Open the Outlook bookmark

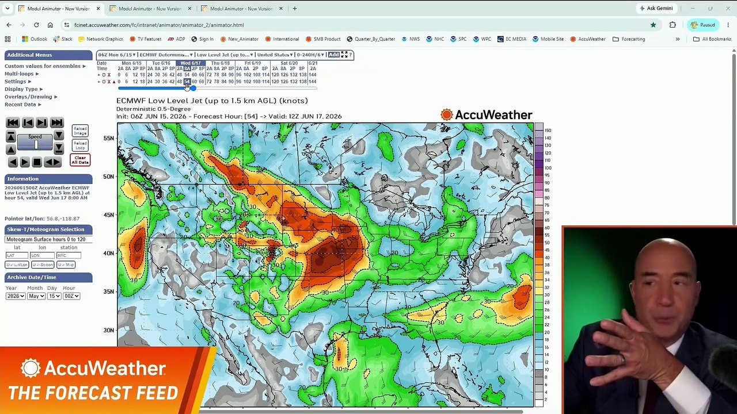pos(35,39)
